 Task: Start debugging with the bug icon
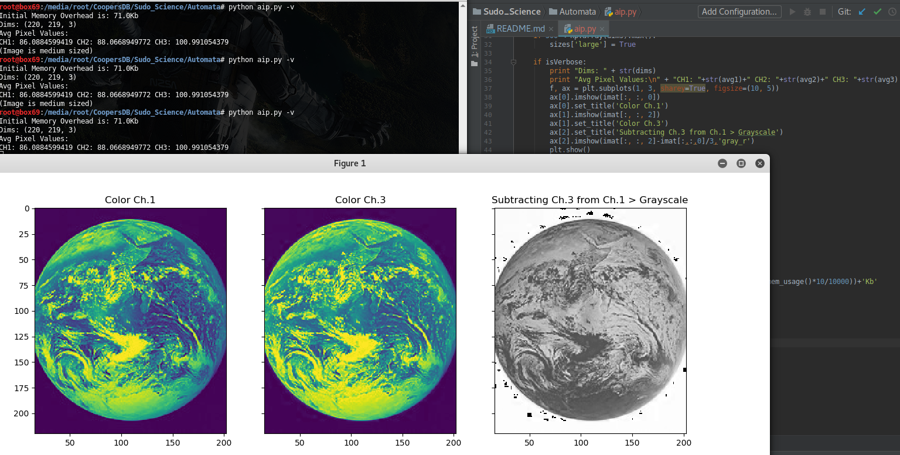point(807,12)
